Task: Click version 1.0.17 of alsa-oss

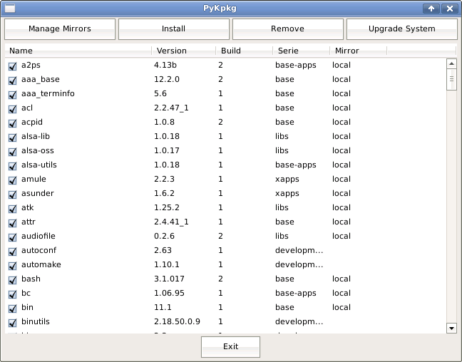Action: [x=167, y=150]
